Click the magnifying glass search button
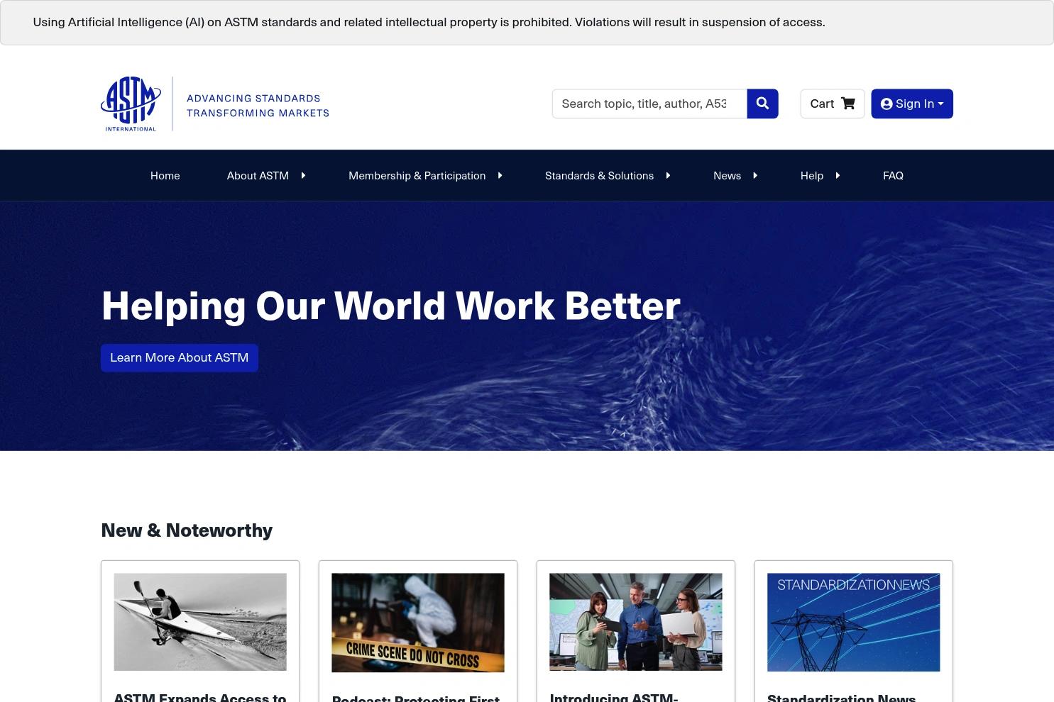 point(762,104)
